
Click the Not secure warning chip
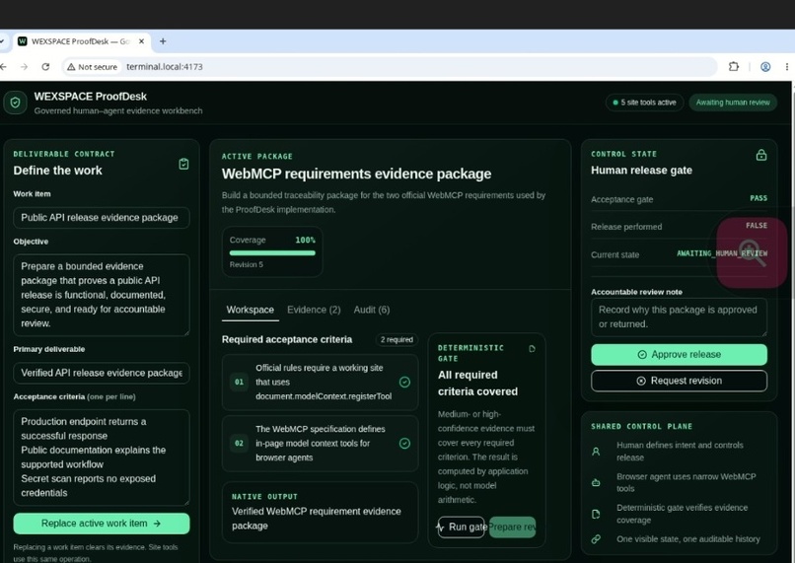click(x=93, y=67)
